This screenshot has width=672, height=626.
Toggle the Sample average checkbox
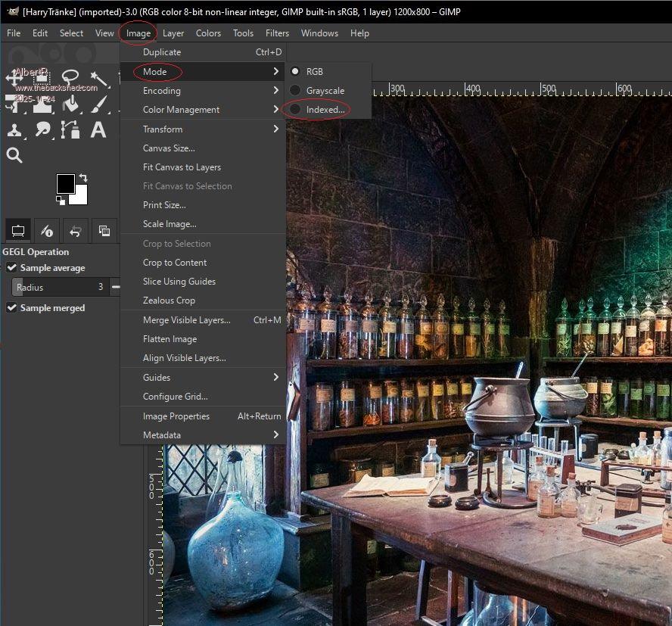click(x=12, y=268)
